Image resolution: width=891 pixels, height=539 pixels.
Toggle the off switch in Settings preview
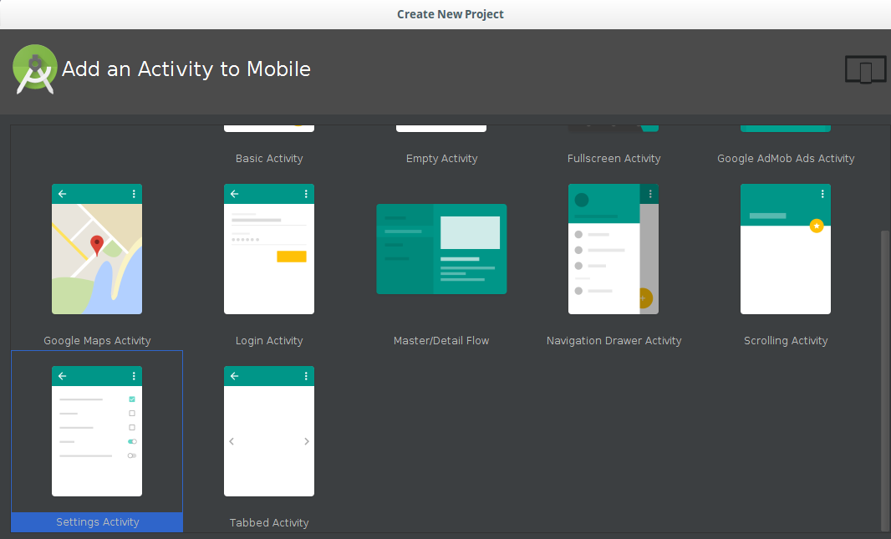coord(131,455)
